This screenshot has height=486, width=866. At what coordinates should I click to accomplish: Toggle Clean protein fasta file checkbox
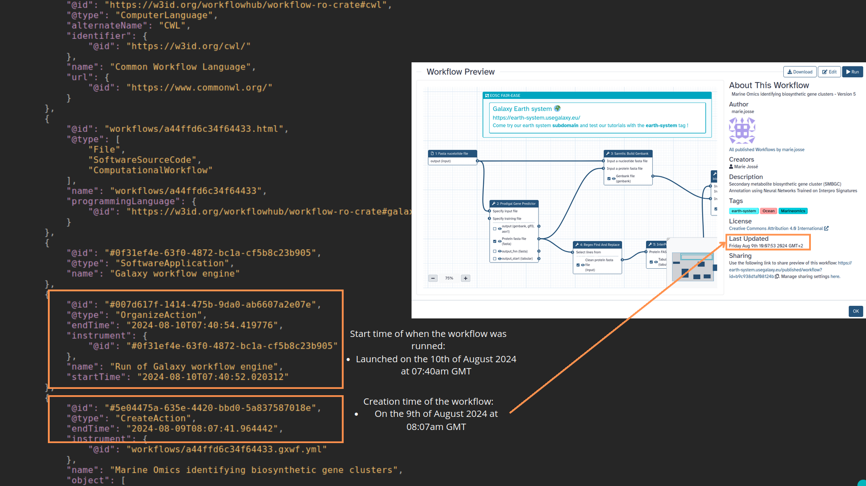[578, 265]
